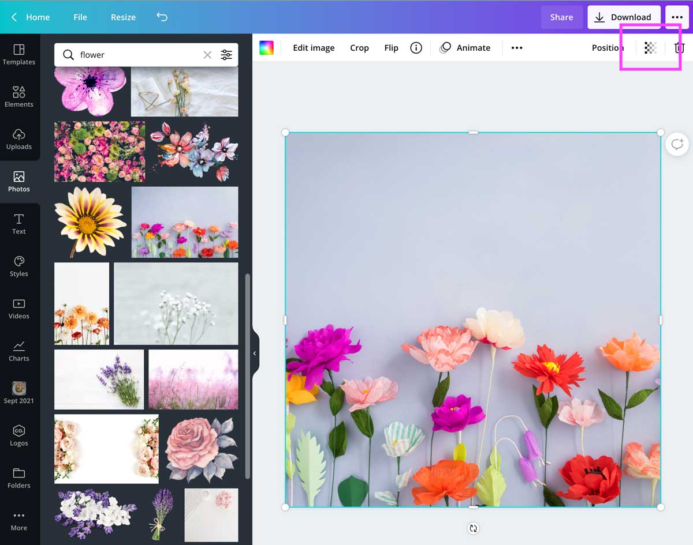Screen dimensions: 693x545
Task: Click the image transparency checkerboard icon
Action: tap(650, 48)
